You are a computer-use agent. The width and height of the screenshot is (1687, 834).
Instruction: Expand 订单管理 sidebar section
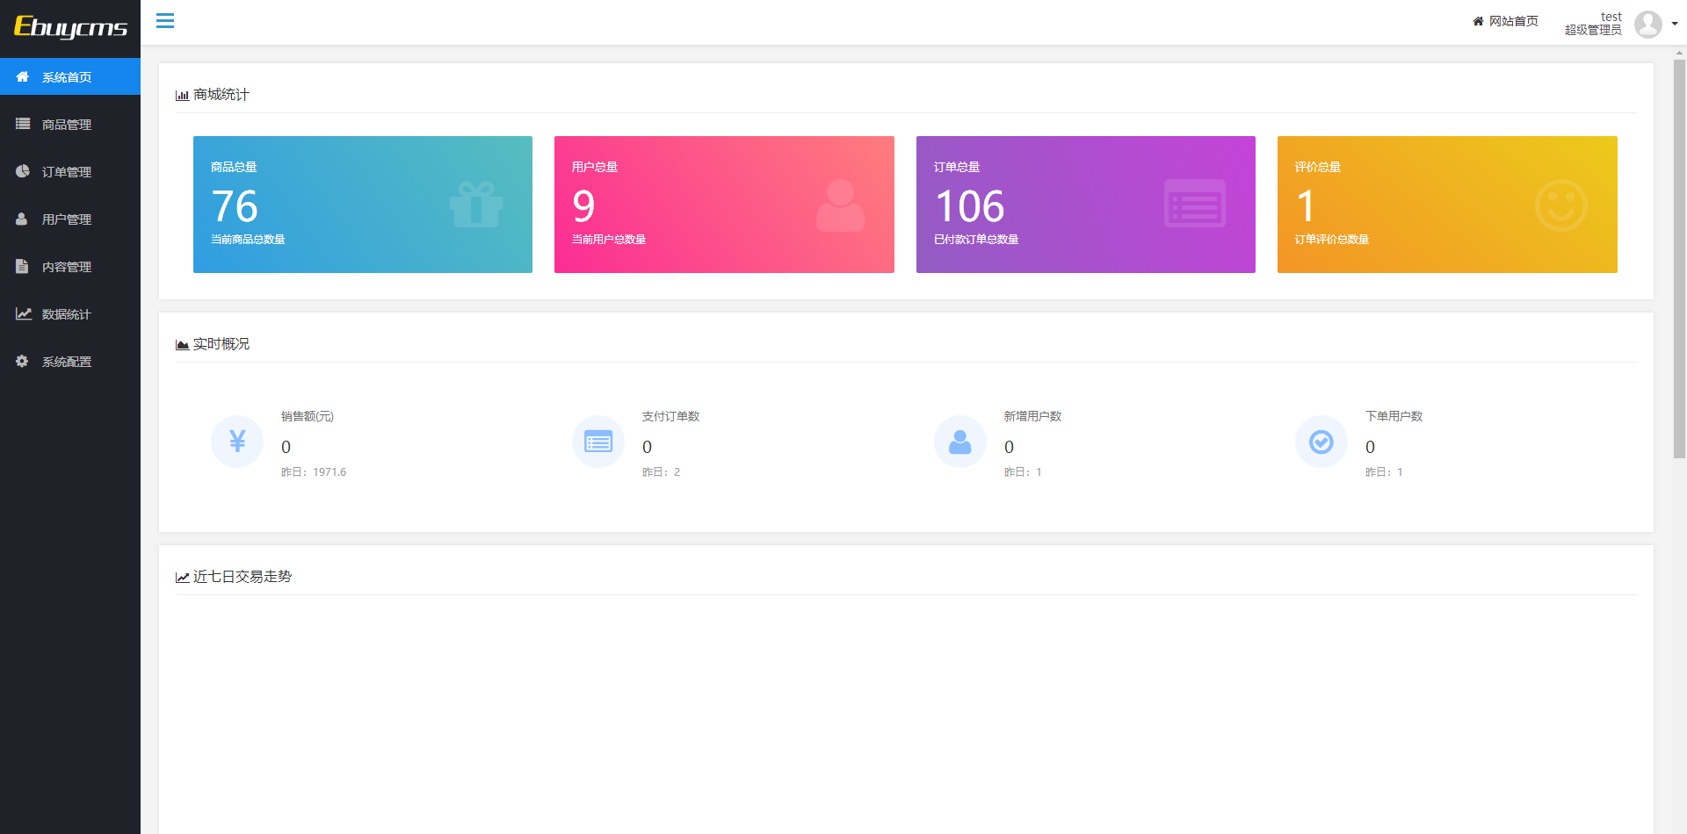point(67,172)
